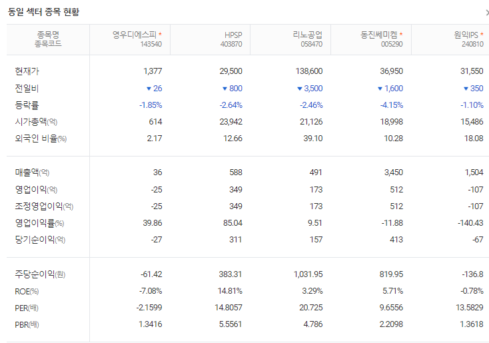Select the 외국인 비율(%) row label
Image resolution: width=489 pixels, height=343 pixels.
[x=41, y=138]
